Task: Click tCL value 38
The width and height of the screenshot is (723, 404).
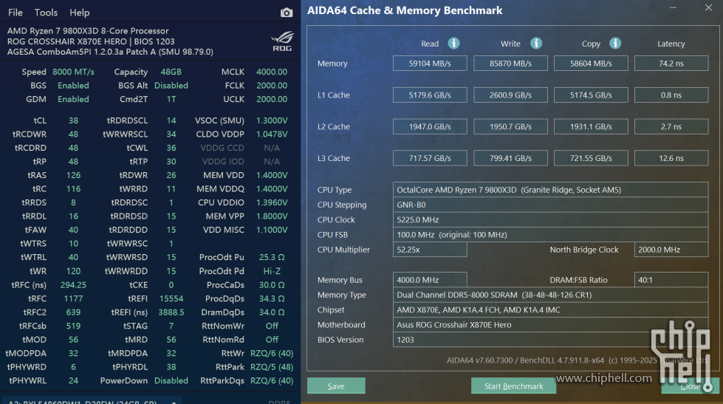Action: [73, 120]
